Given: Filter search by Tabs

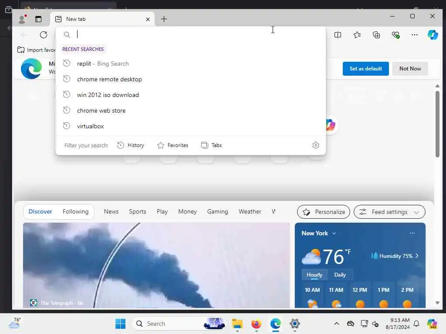Looking at the screenshot, I should tap(211, 145).
